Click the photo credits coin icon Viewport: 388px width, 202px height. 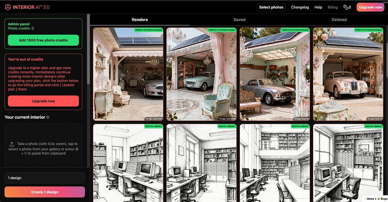[x=345, y=7]
